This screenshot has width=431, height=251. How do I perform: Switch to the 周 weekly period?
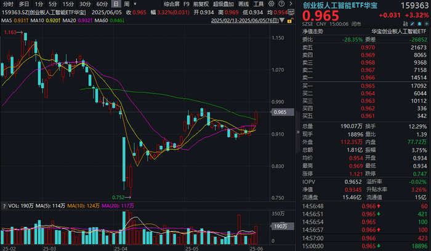[x=126, y=4]
